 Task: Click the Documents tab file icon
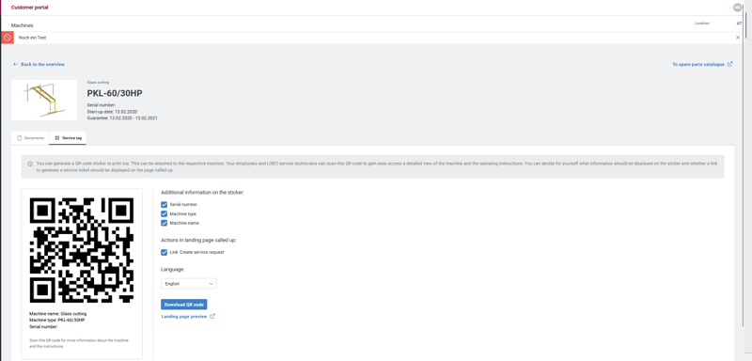pos(20,138)
